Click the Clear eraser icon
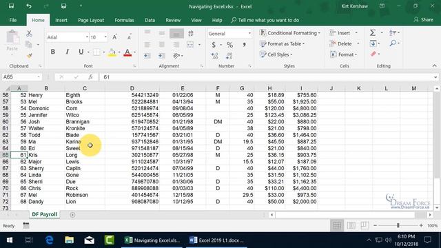The width and height of the screenshot is (441, 248). (x=373, y=54)
